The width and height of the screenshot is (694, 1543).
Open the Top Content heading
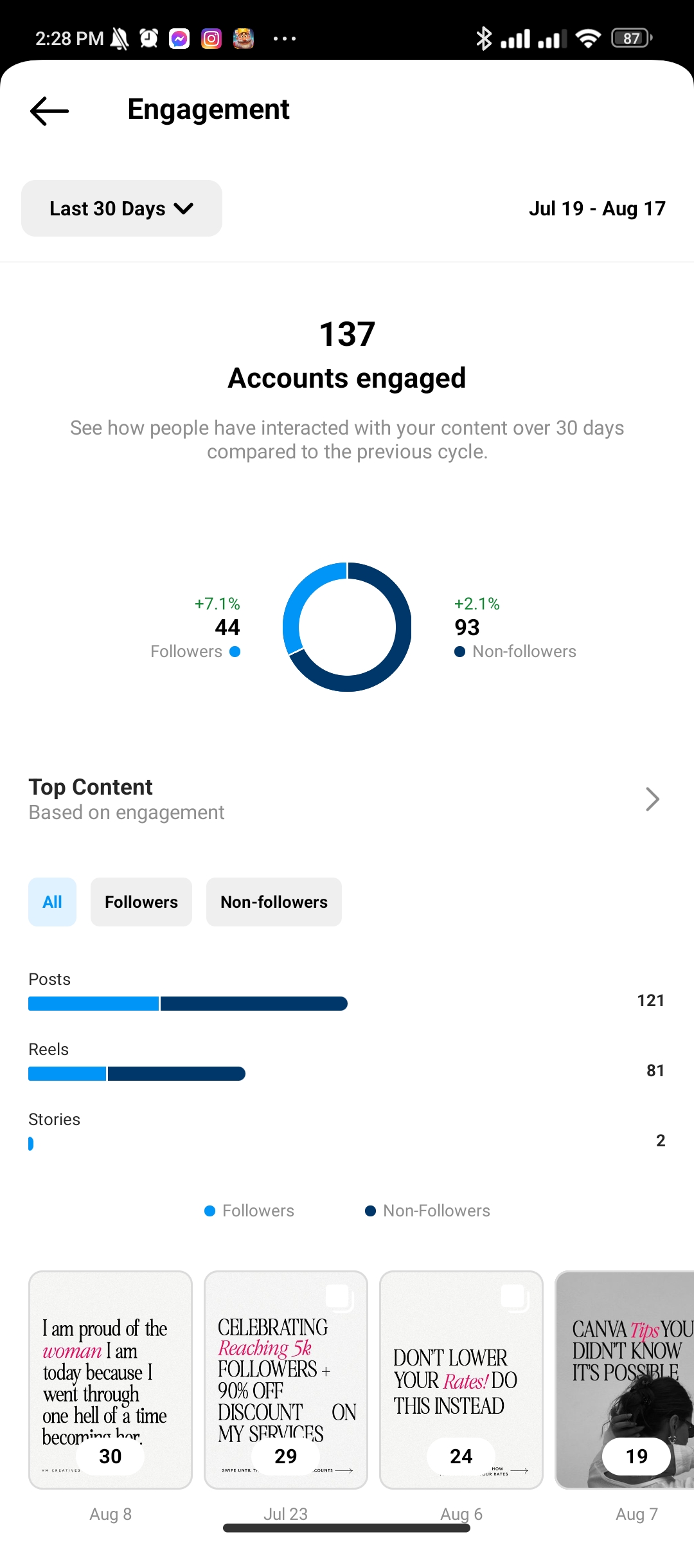click(91, 787)
